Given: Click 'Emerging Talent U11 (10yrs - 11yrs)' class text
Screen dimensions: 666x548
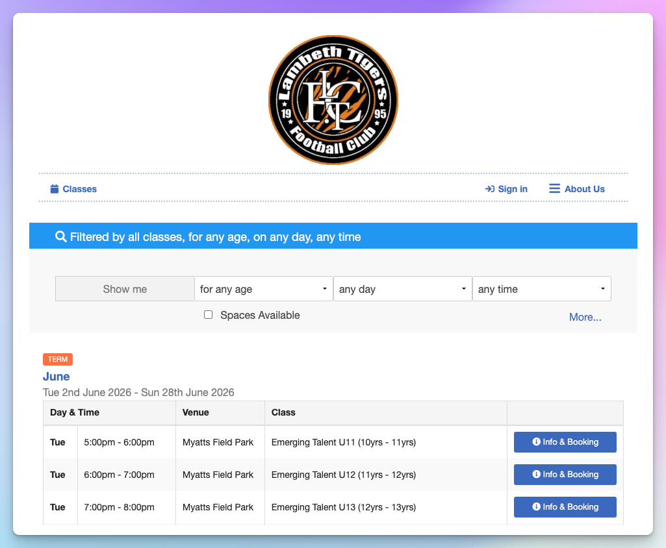Looking at the screenshot, I should click(344, 442).
